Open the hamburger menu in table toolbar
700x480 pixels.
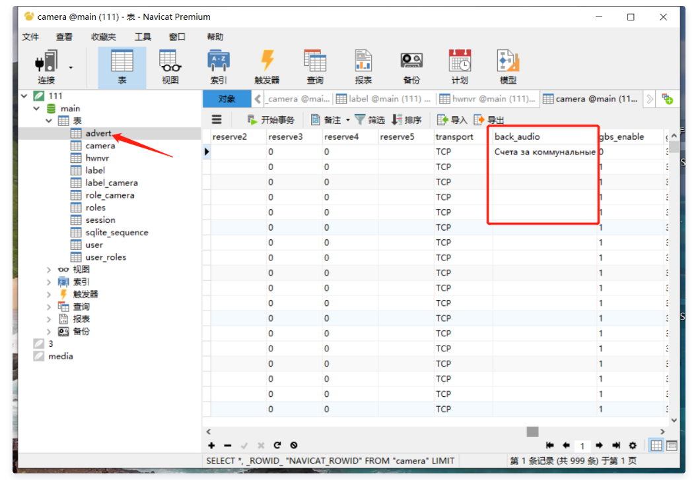217,119
